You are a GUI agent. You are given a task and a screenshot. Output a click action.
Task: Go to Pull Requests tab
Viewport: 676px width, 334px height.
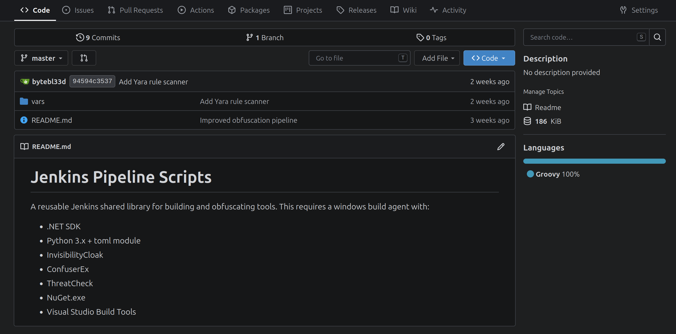(135, 10)
